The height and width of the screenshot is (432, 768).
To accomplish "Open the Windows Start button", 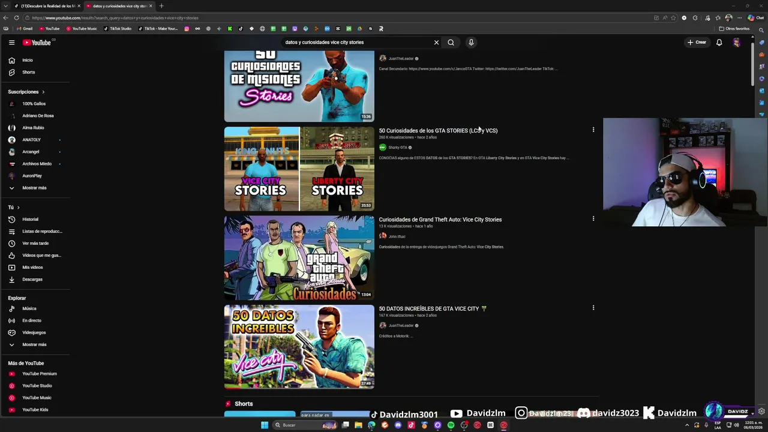I will click(265, 425).
